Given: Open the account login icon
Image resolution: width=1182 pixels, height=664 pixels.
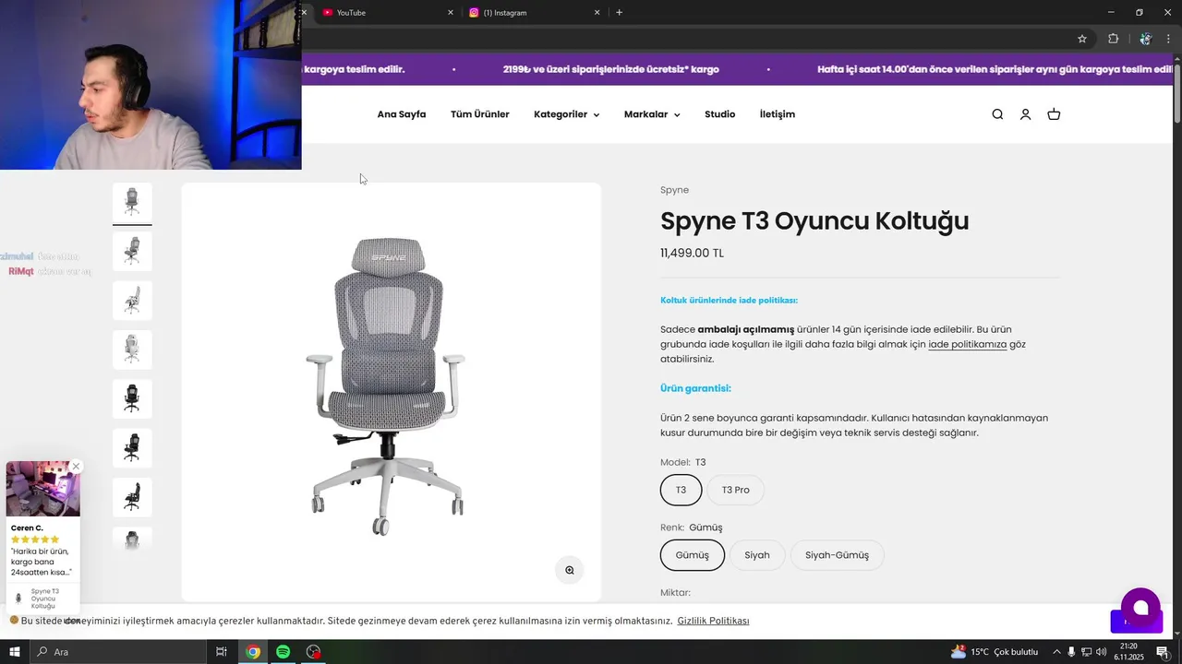Looking at the screenshot, I should [x=1025, y=114].
